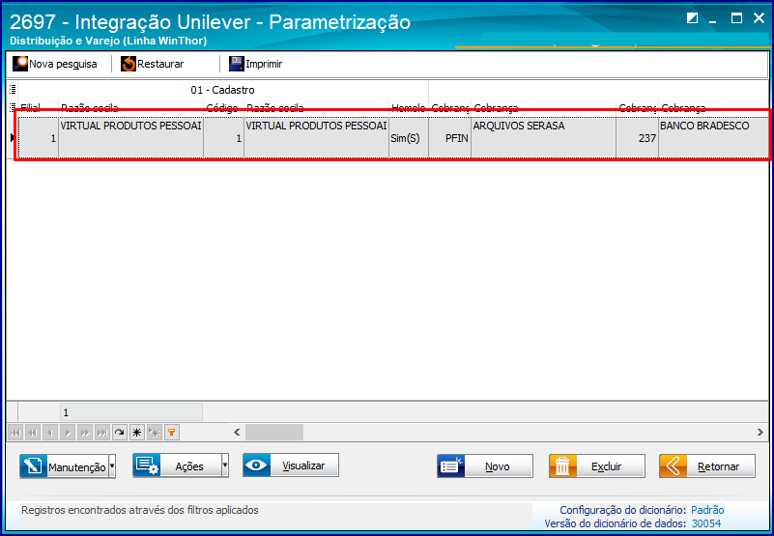Click the scroll left arrow of grid
This screenshot has width=774, height=536.
tap(237, 433)
